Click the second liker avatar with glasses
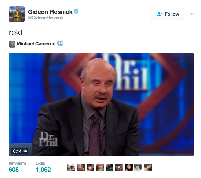Screen dimensions: 201x178 pyautogui.click(x=81, y=167)
